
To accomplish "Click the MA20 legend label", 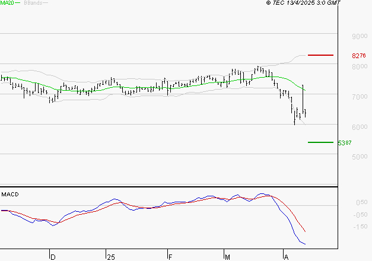I will click(7, 4).
